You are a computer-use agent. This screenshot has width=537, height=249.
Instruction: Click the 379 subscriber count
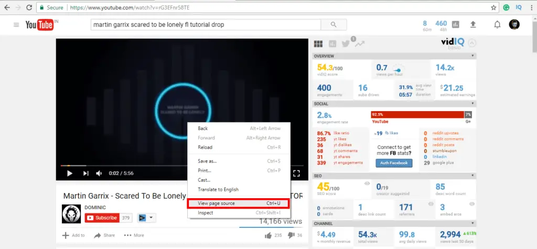coord(126,218)
